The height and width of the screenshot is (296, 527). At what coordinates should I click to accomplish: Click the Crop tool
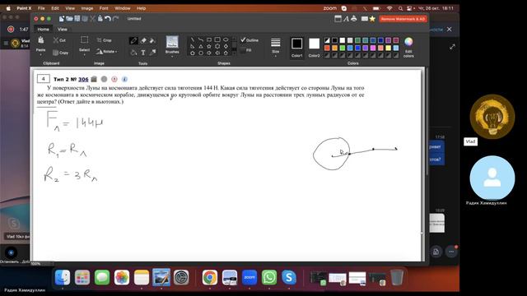point(104,40)
